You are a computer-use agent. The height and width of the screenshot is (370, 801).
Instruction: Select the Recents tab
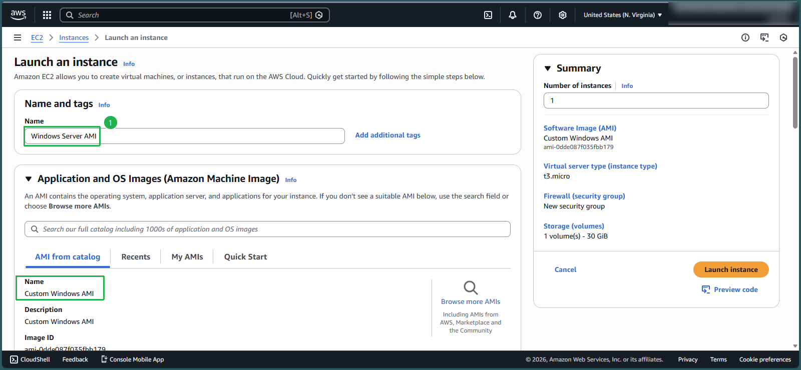136,257
